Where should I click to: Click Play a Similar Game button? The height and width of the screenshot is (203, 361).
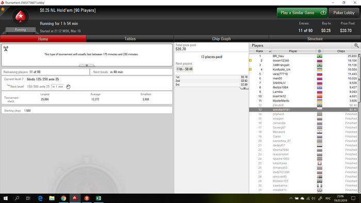coord(302,13)
